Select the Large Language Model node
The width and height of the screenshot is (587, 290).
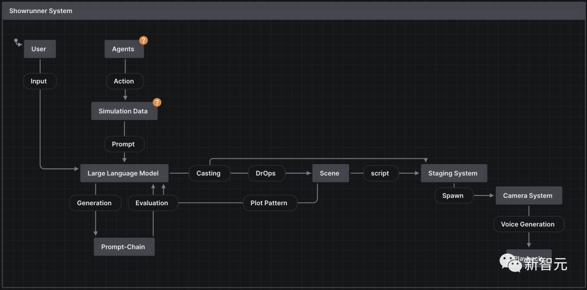pyautogui.click(x=123, y=173)
